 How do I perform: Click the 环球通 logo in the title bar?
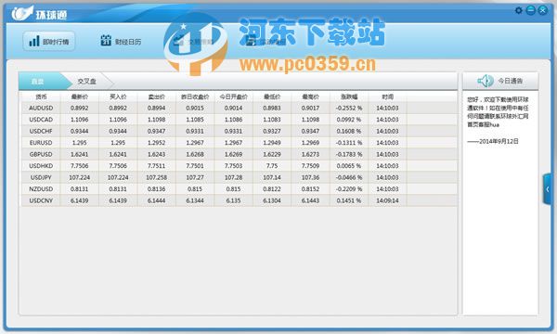click(39, 14)
